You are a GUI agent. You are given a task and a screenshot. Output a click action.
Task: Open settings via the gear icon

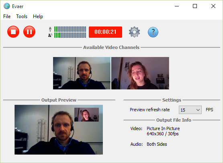[x=134, y=32]
